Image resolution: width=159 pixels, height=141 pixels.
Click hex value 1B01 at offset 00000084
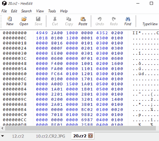pos(87,89)
